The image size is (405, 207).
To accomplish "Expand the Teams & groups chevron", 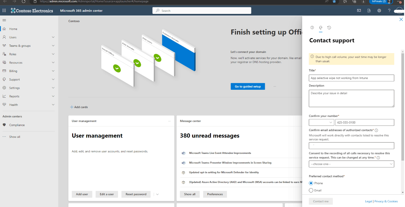I will click(53, 46).
